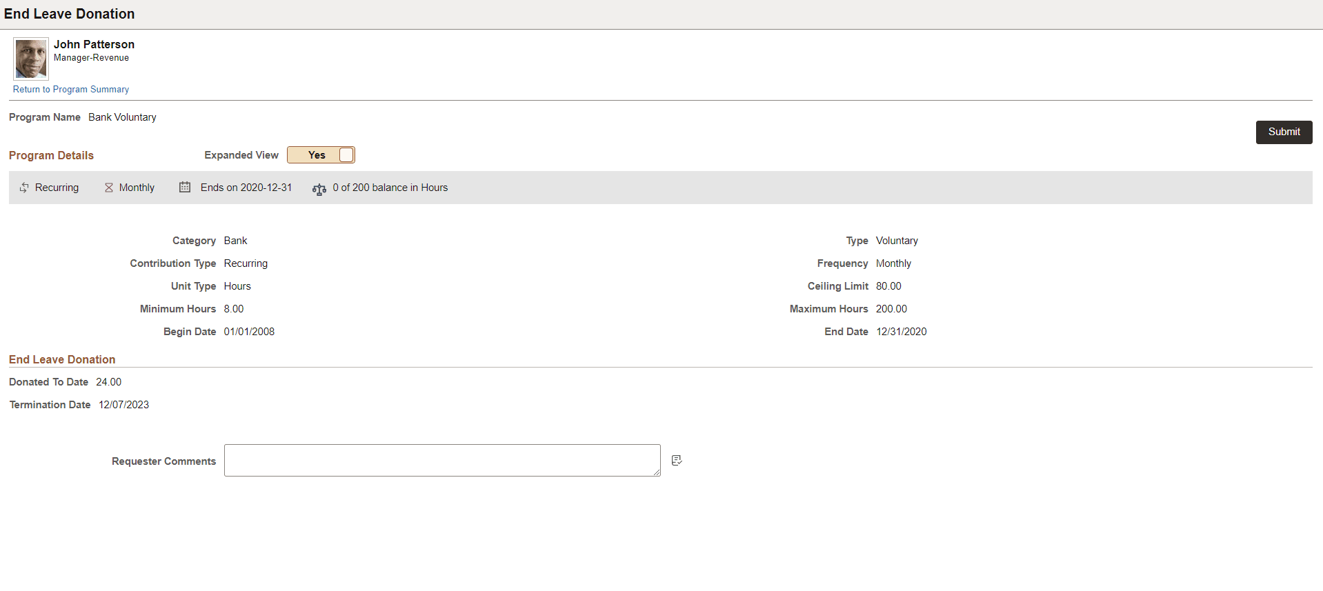Click the End Leave Donation page title
1323x591 pixels.
click(70, 14)
